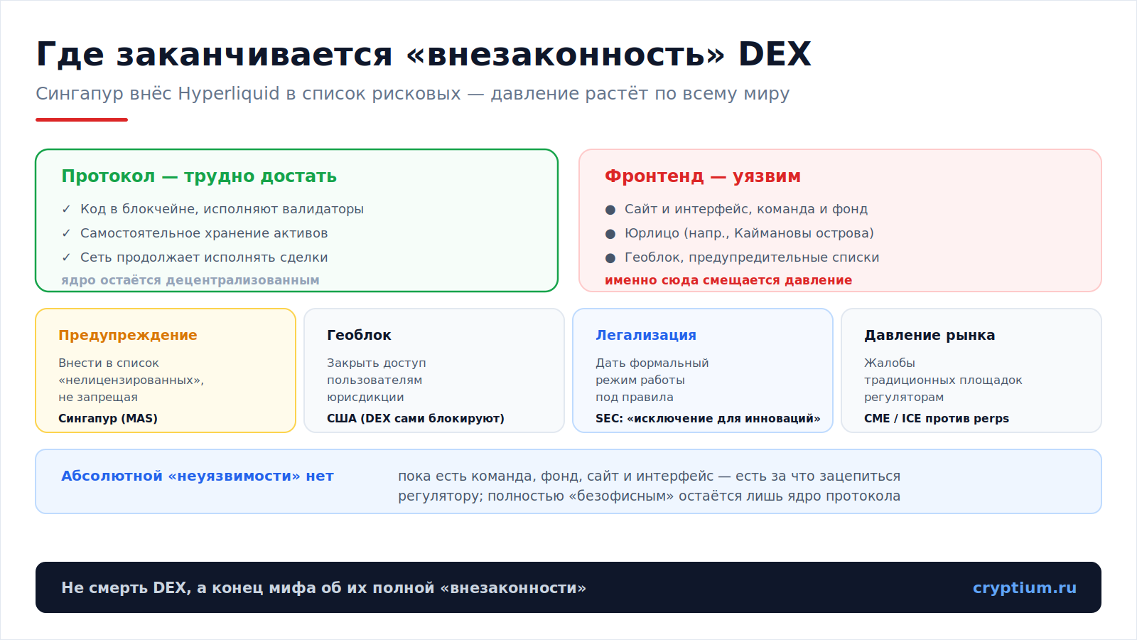Screen dimensions: 1137x640
Task: Select line «Сеть продолжает исполнять сделки»
Action: [204, 257]
